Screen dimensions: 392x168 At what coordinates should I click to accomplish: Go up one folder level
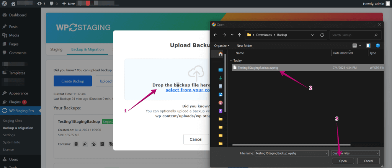240,35
